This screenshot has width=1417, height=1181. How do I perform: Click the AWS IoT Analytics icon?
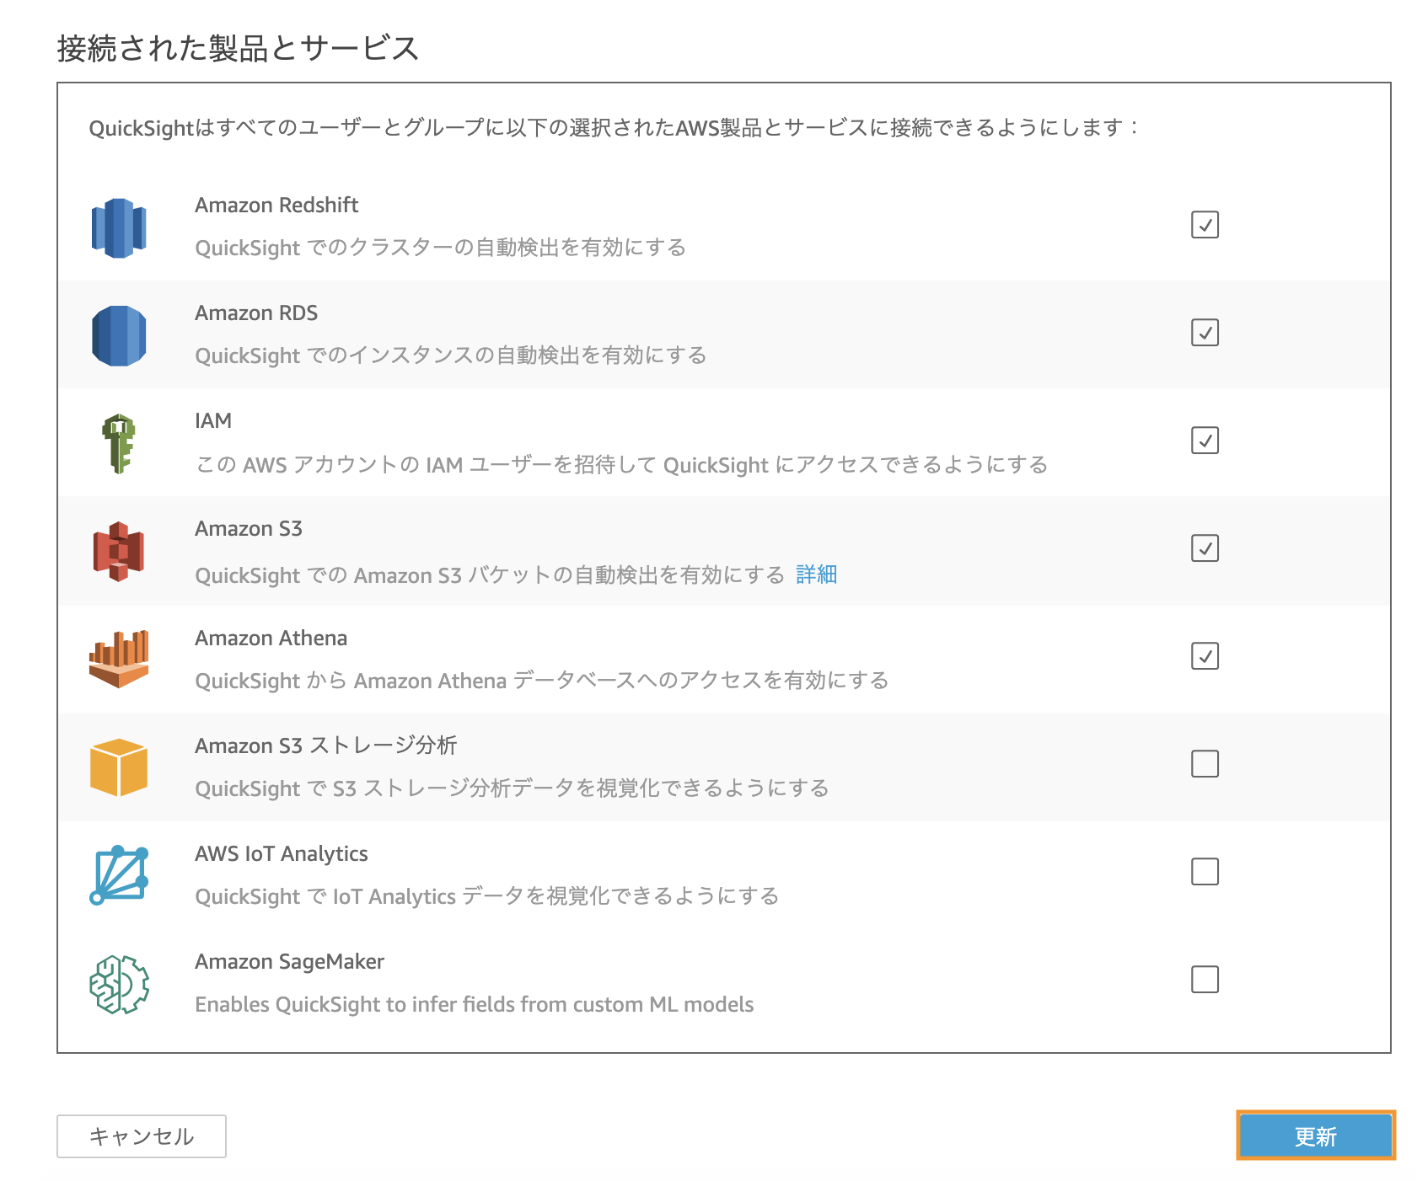click(119, 874)
